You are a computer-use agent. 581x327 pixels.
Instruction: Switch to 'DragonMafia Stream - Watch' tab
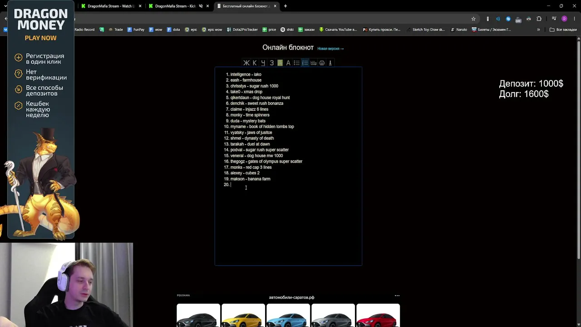click(111, 6)
